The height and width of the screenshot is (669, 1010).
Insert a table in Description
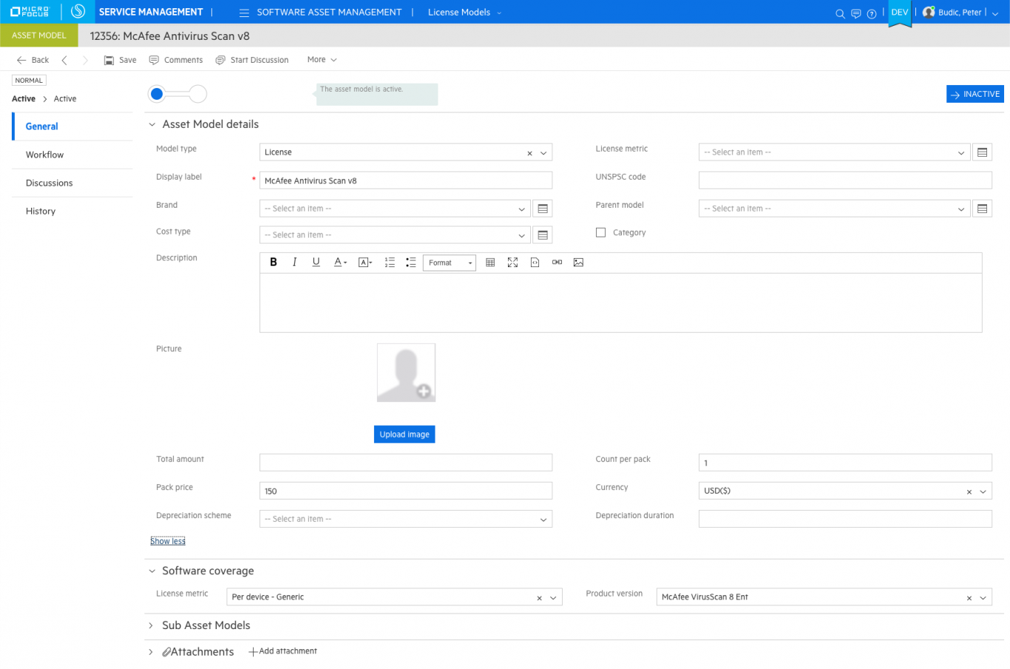[490, 262]
